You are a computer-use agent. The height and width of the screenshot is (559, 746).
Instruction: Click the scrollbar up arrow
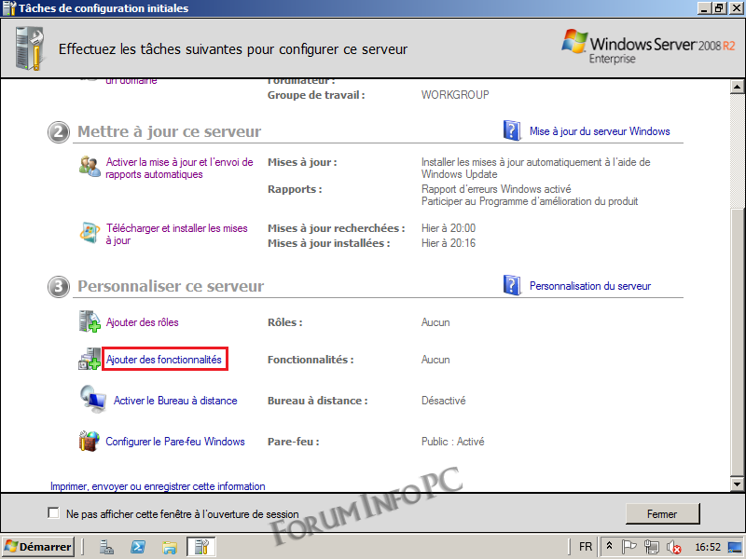pyautogui.click(x=737, y=87)
